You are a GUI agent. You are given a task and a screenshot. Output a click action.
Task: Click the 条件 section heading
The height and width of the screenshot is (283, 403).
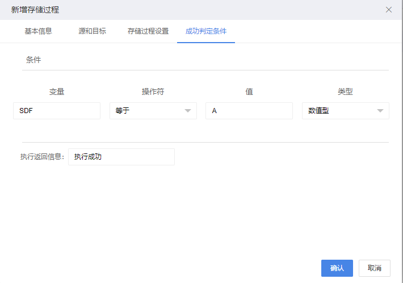33,60
